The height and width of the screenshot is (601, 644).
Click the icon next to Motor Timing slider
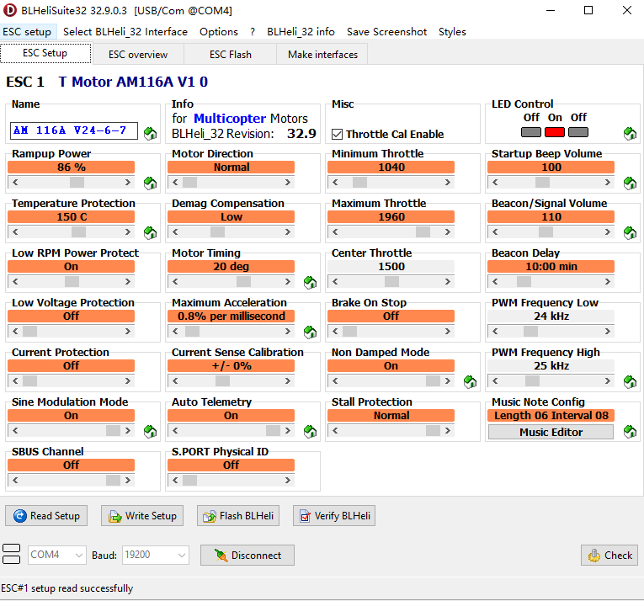tap(310, 282)
